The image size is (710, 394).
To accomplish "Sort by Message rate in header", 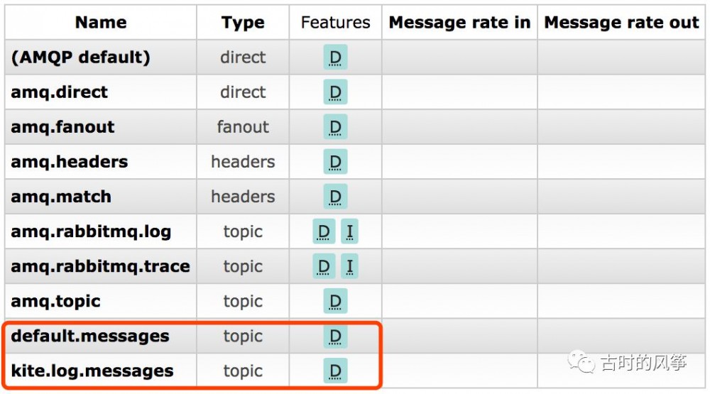I will [459, 23].
